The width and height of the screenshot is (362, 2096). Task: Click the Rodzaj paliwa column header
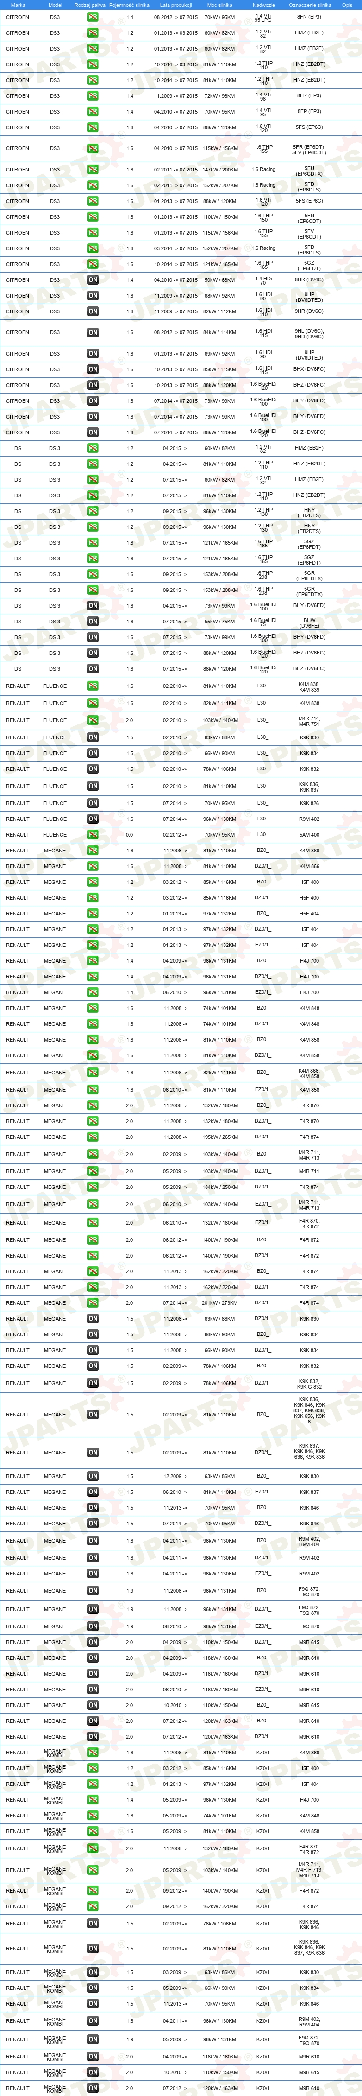(x=89, y=5)
